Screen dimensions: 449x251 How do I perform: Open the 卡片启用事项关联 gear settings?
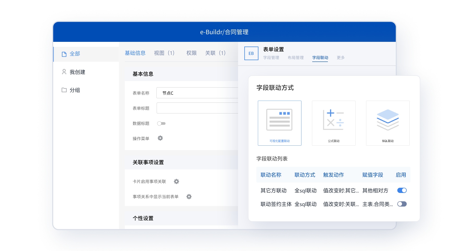point(176,181)
